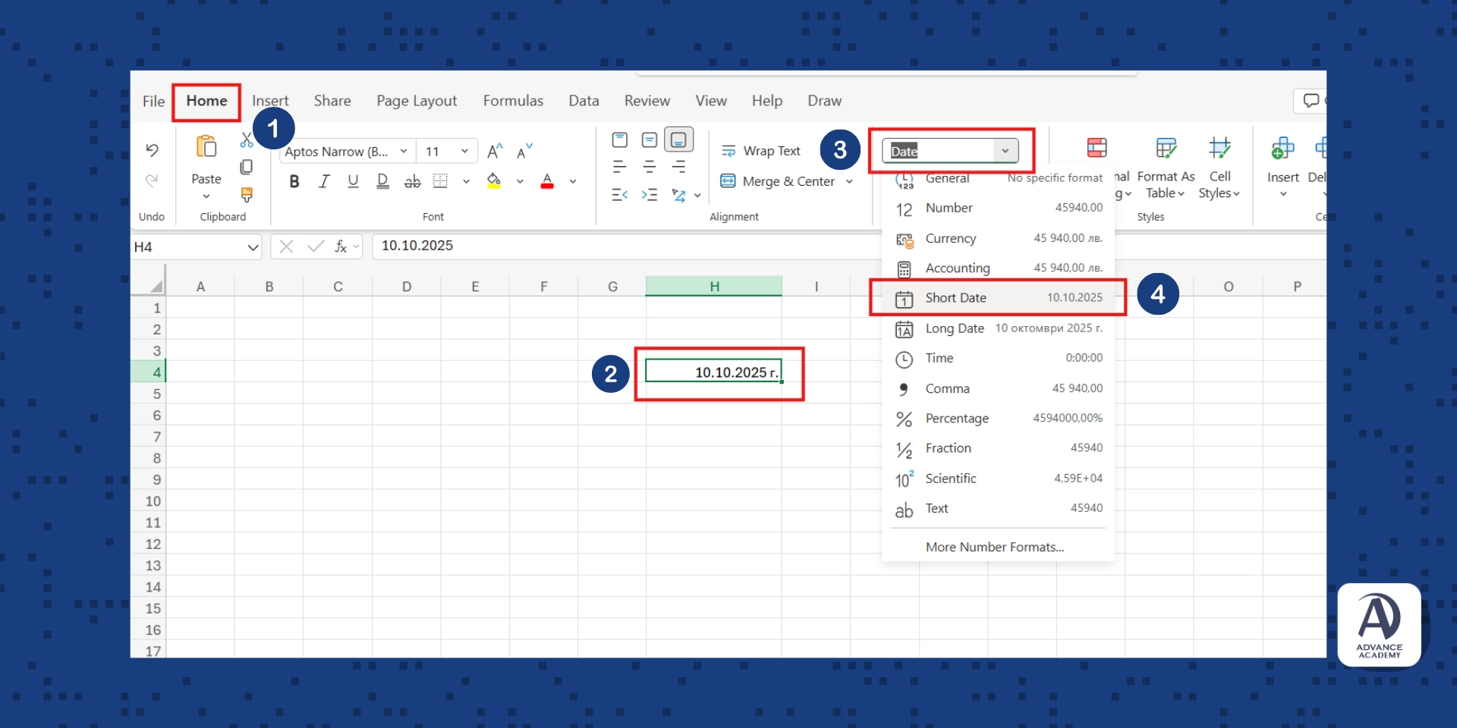Open More Number Formats...

994,547
